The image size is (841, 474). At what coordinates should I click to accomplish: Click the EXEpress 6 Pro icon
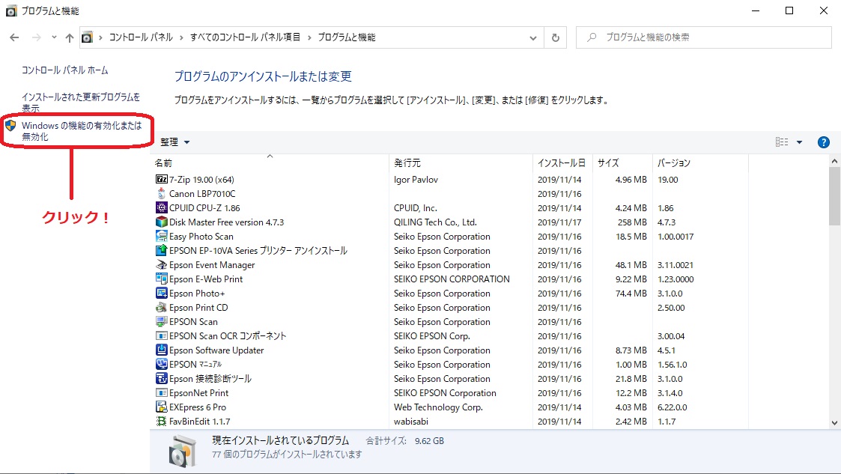(x=162, y=407)
